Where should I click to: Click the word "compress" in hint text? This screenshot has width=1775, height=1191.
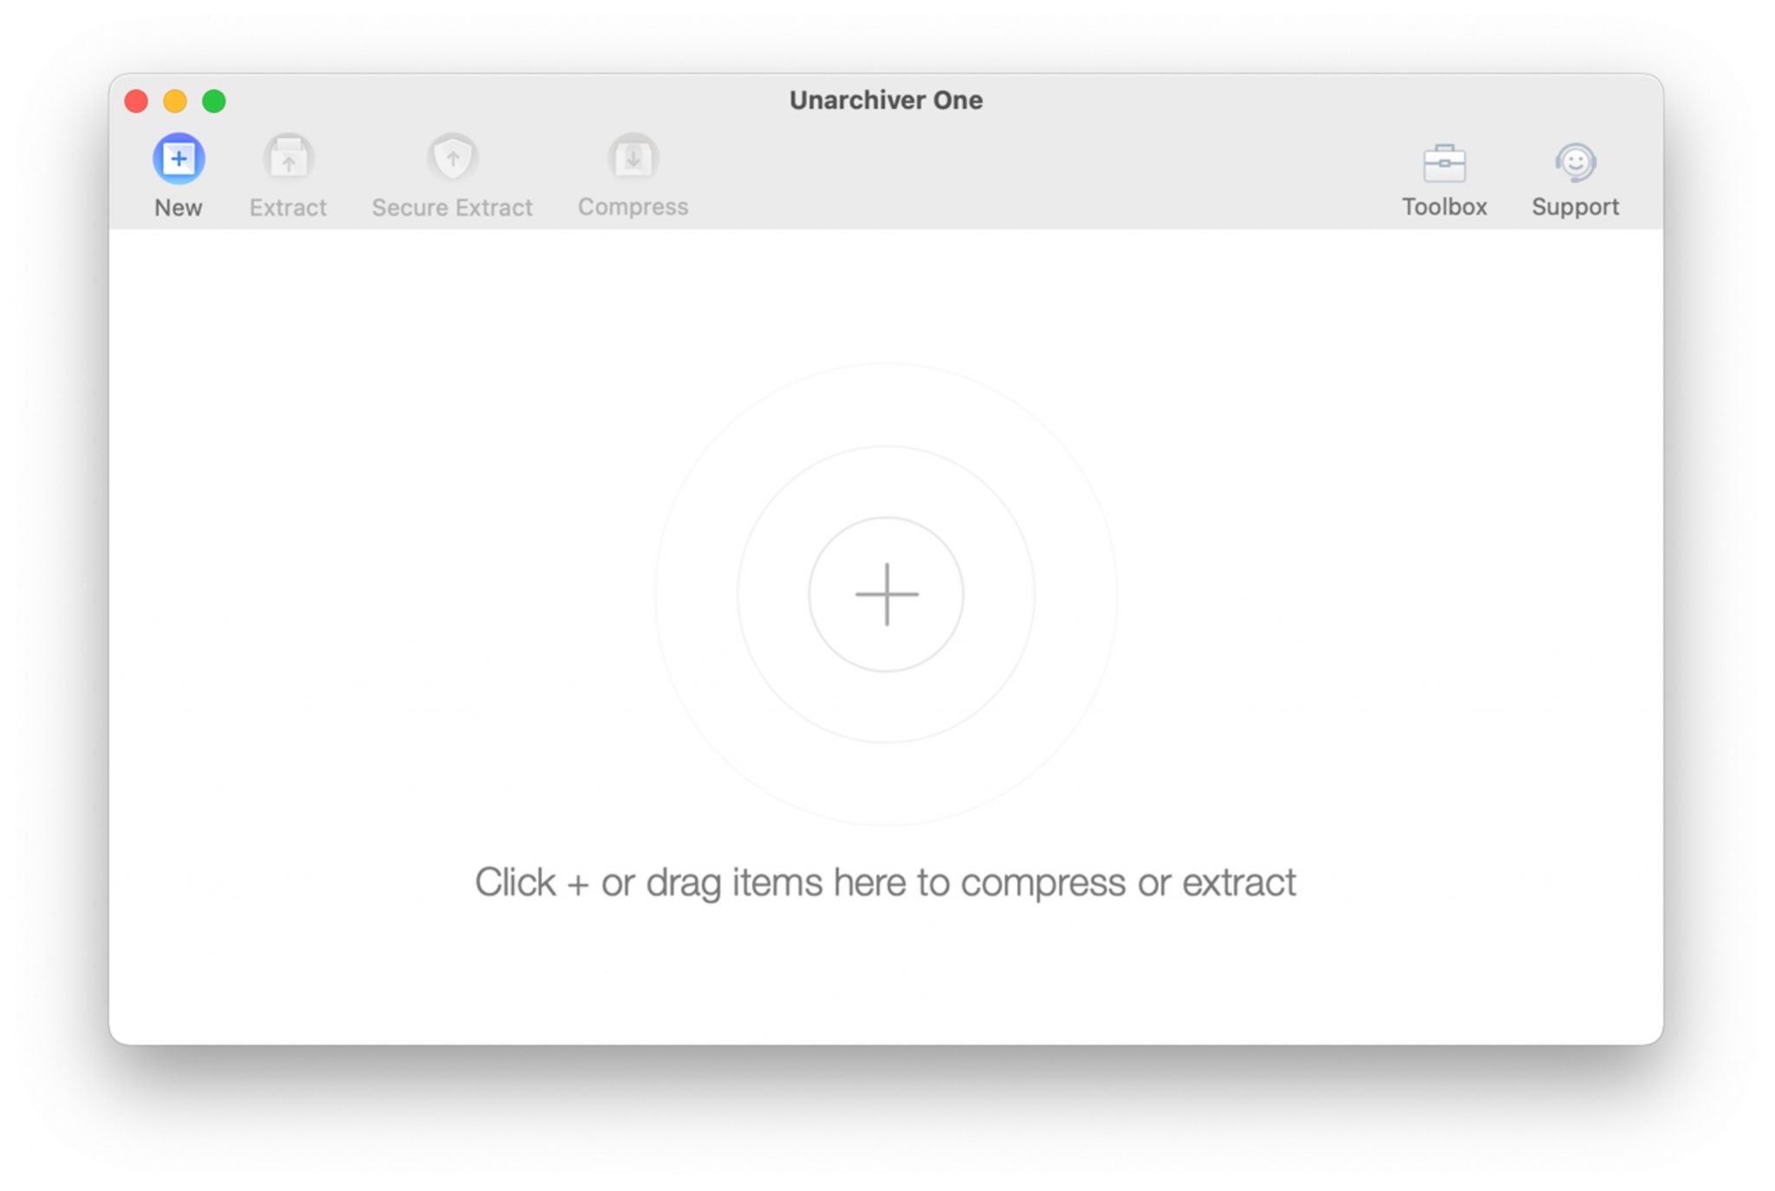click(x=1044, y=884)
